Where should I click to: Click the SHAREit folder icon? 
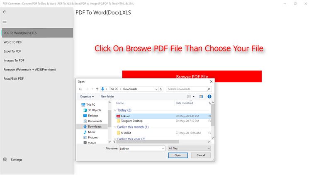pyautogui.click(x=119, y=133)
